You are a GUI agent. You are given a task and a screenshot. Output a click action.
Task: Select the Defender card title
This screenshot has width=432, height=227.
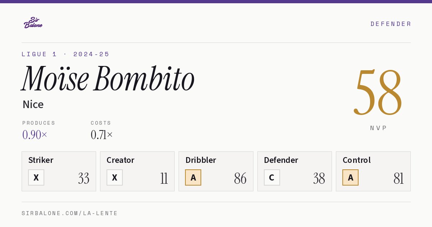point(281,160)
